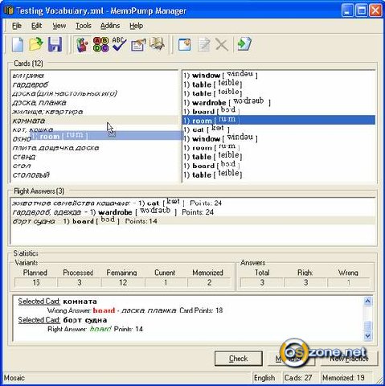Click the ABC checkmark spelling icon
This screenshot has height=386, width=385.
(119, 44)
